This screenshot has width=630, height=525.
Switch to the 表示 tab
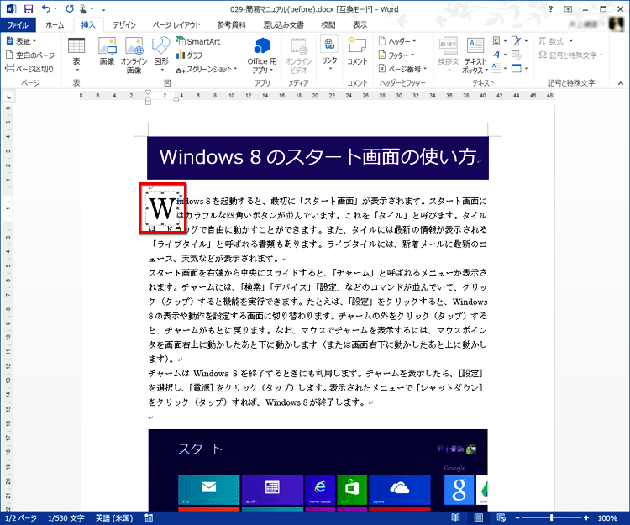coord(360,25)
